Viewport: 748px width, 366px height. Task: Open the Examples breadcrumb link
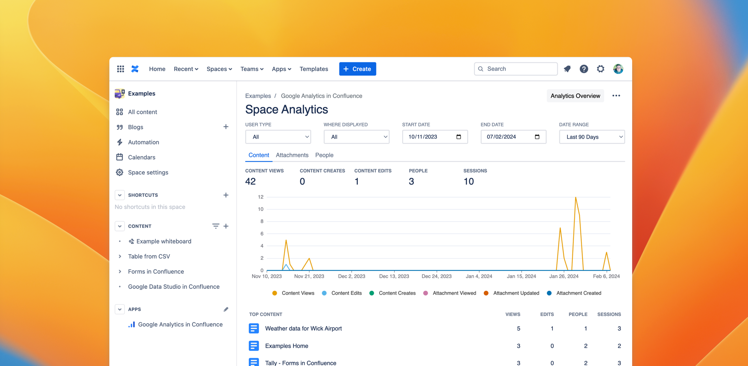258,96
